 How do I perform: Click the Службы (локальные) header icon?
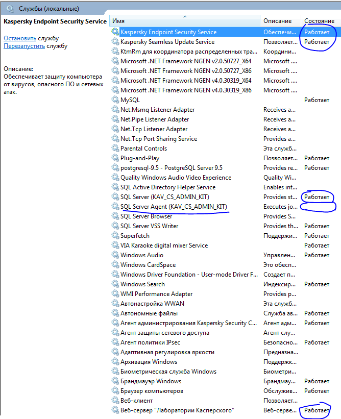[x=10, y=9]
